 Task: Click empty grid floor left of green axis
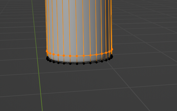16,66
